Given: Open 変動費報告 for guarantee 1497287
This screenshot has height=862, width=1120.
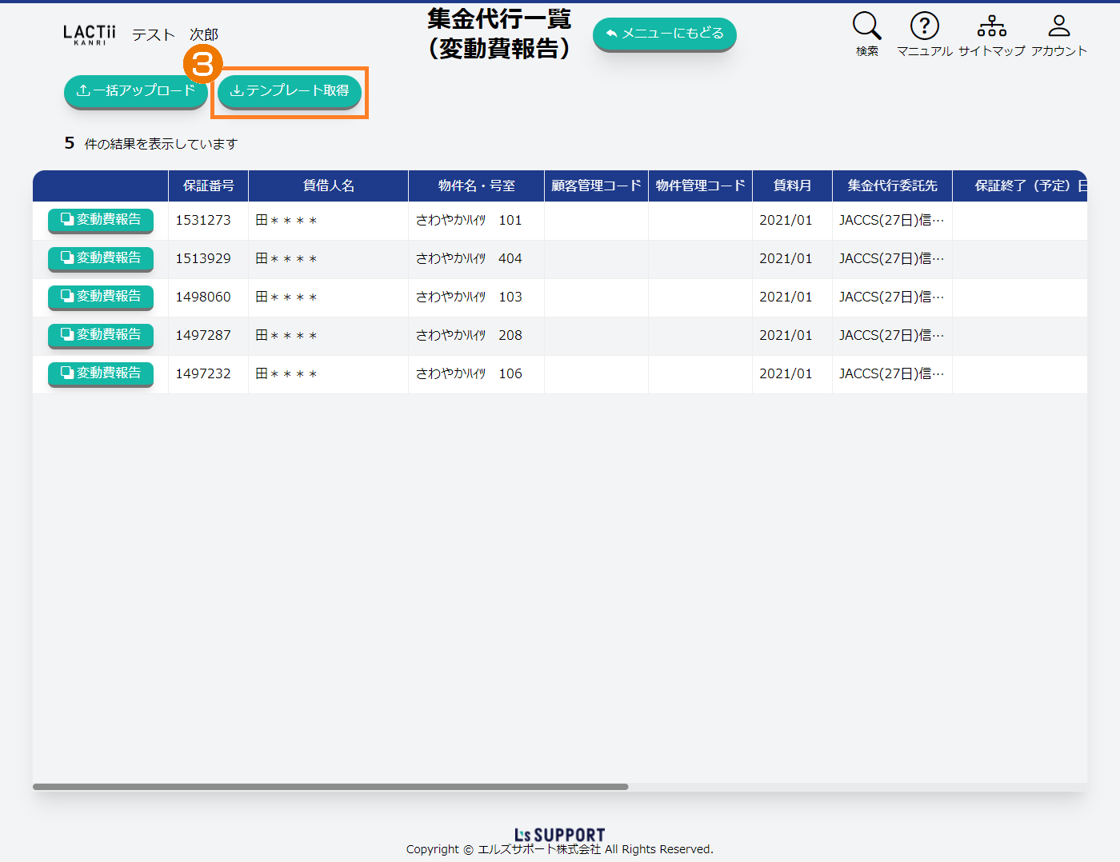Looking at the screenshot, I should (101, 335).
